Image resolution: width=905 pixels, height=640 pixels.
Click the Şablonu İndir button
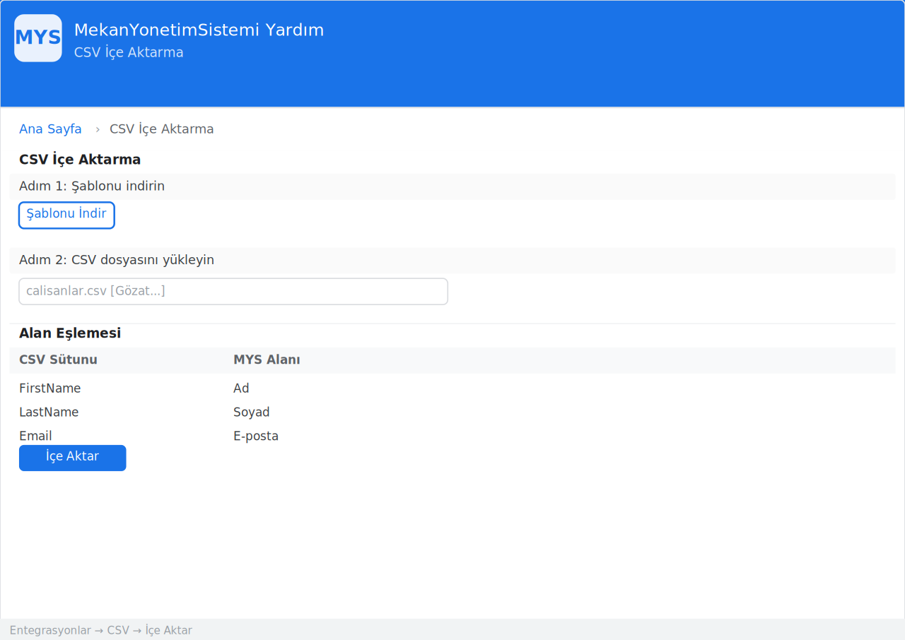[x=66, y=215]
